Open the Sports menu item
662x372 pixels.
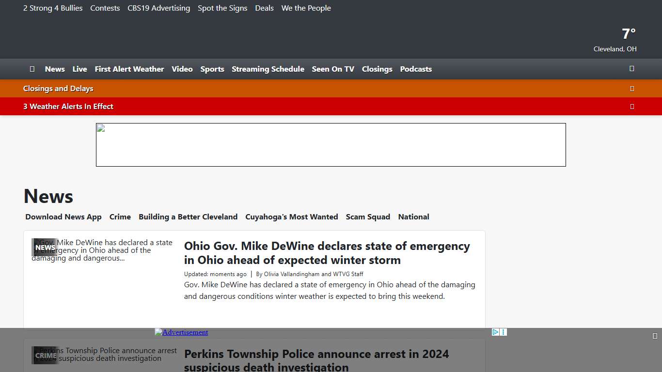212,69
